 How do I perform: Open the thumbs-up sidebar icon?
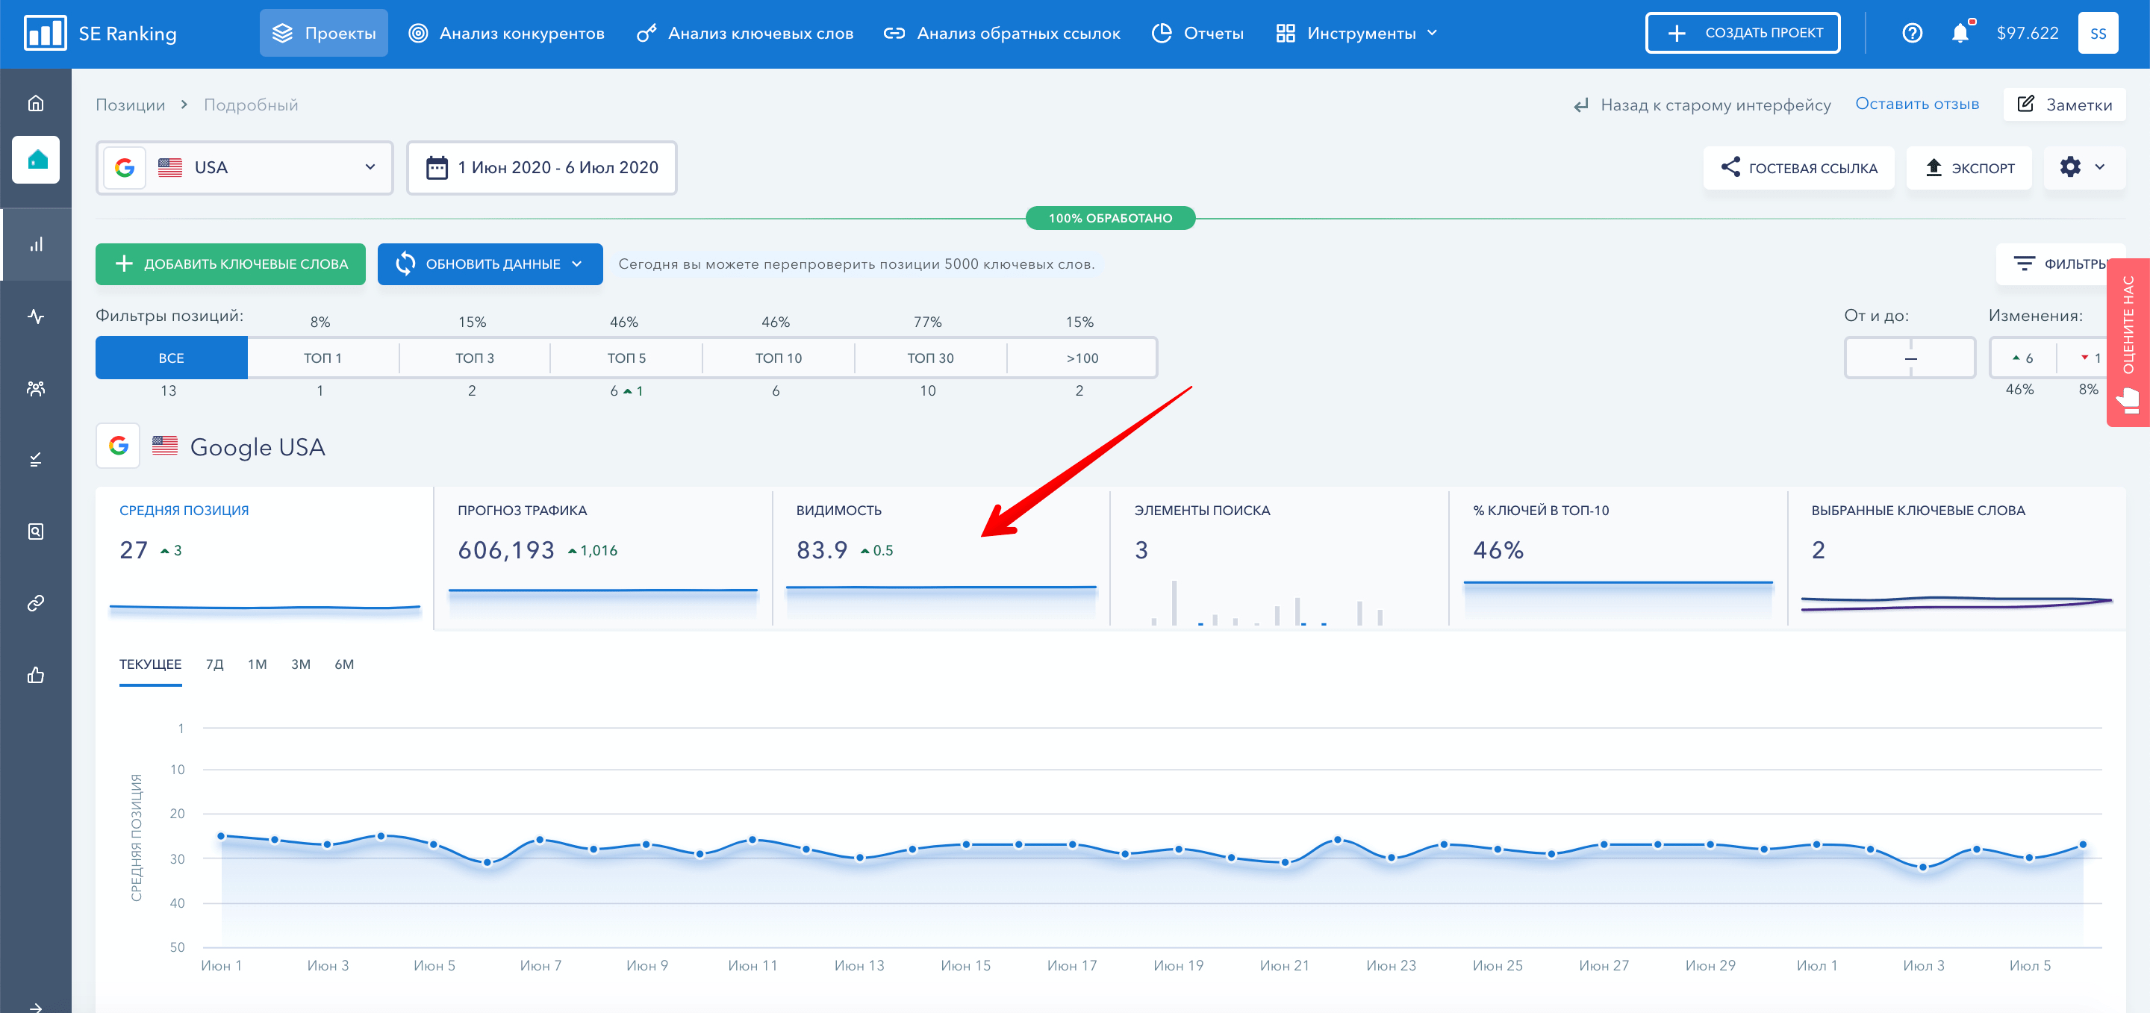pyautogui.click(x=36, y=675)
